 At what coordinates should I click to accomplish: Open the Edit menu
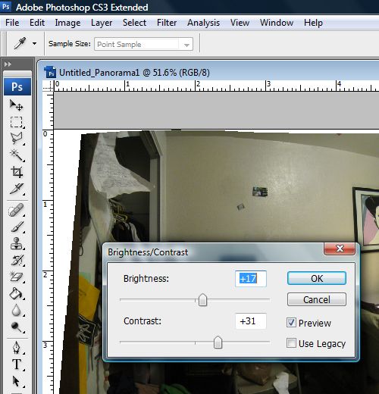point(37,23)
